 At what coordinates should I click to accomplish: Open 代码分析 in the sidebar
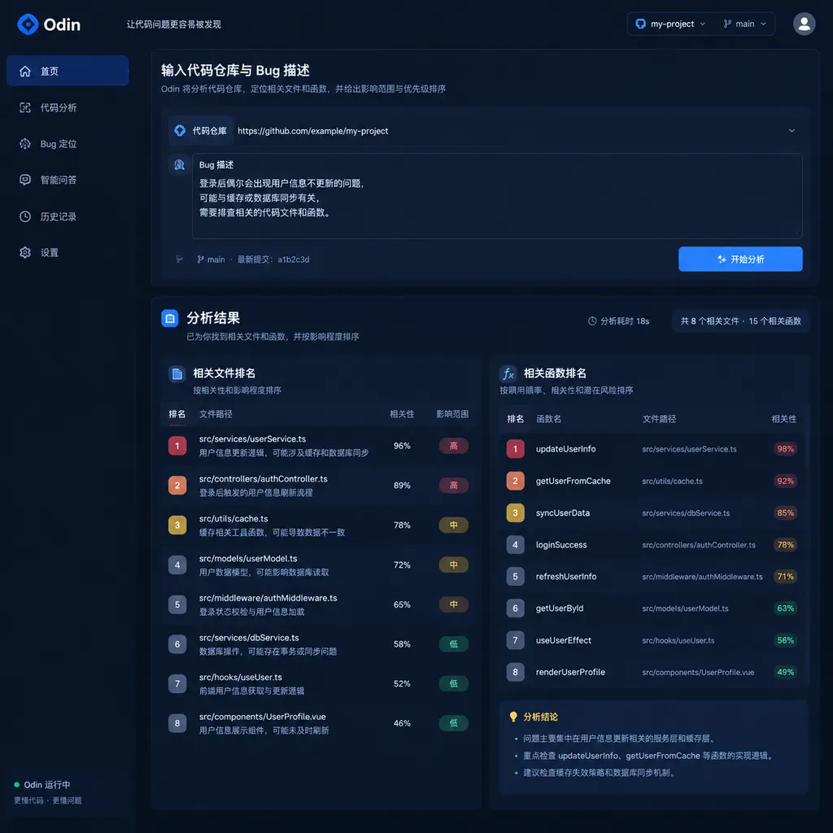68,108
